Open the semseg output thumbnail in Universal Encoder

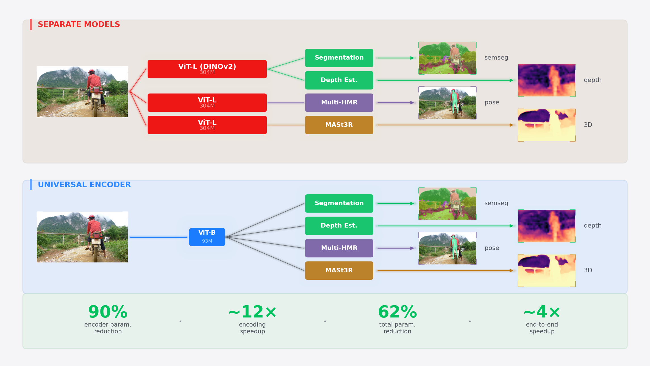tap(447, 204)
